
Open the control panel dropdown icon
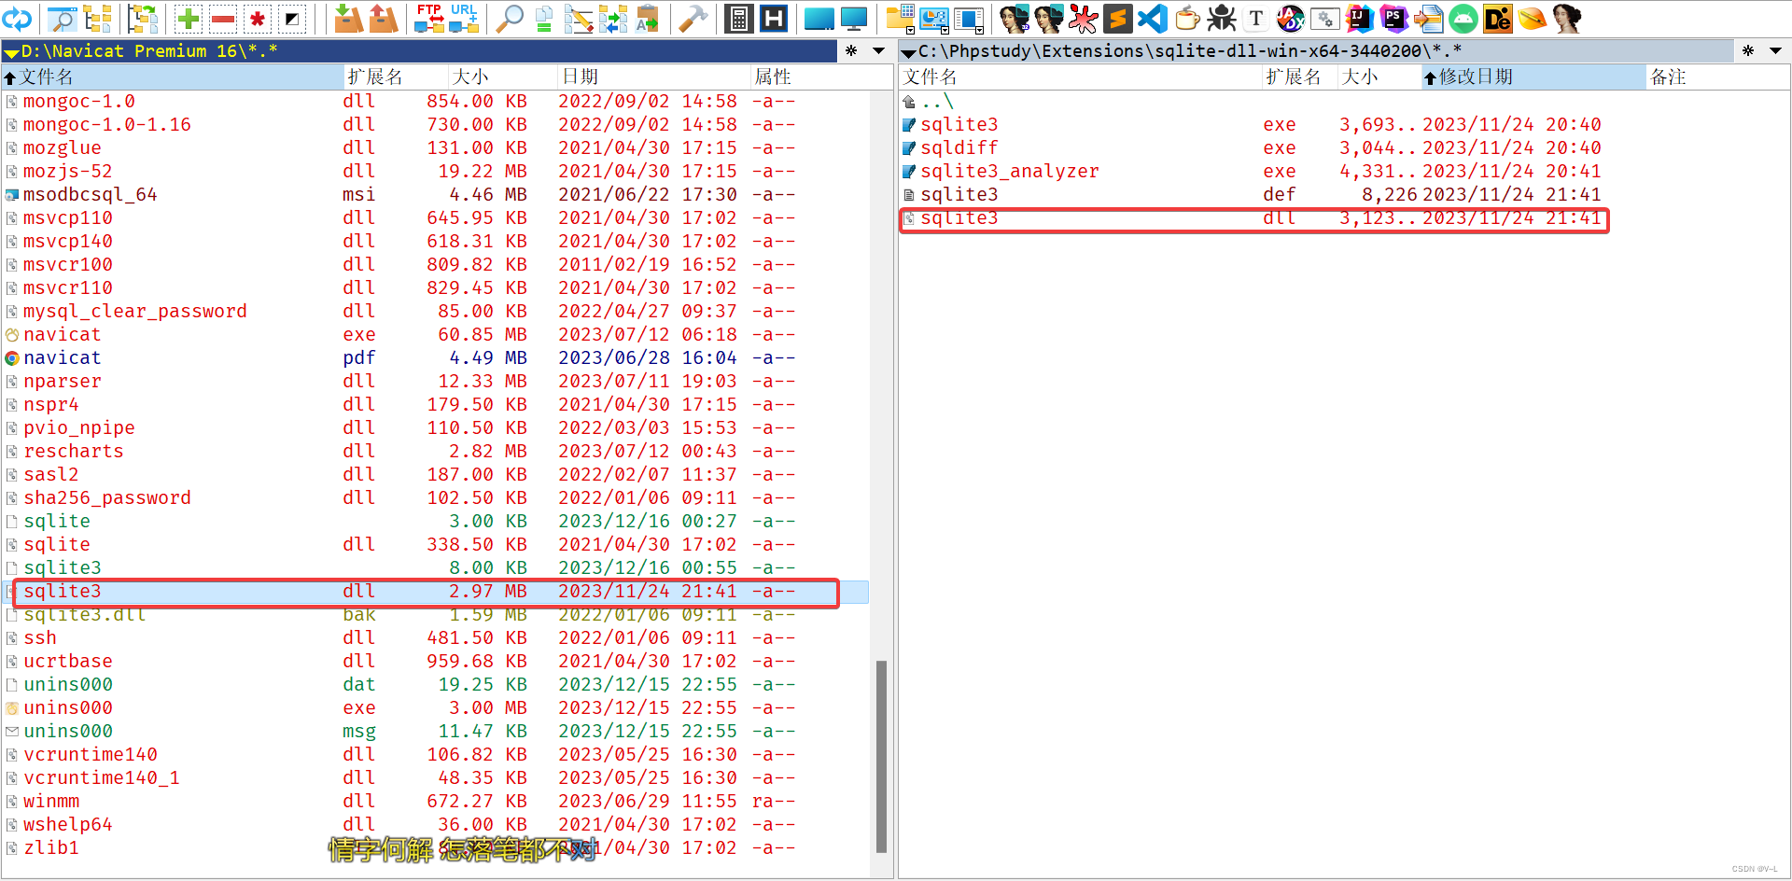coord(934,18)
